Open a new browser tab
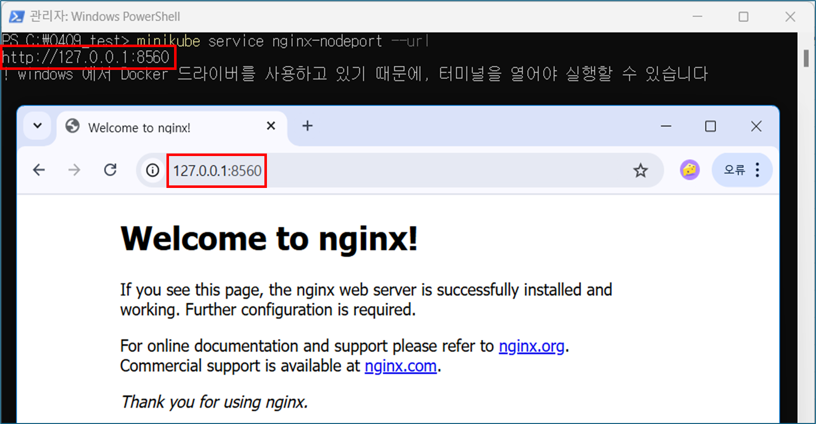Screen dimensions: 816x424 tap(308, 126)
